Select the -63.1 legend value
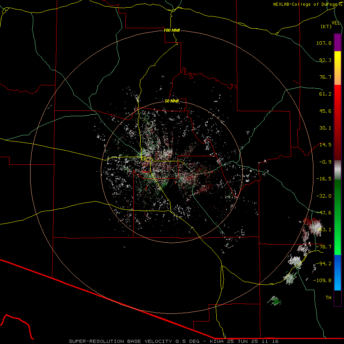The height and width of the screenshot is (344, 344). pyautogui.click(x=324, y=230)
